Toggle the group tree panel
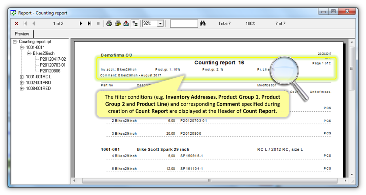Screen dimensions: 366x195 [136, 23]
